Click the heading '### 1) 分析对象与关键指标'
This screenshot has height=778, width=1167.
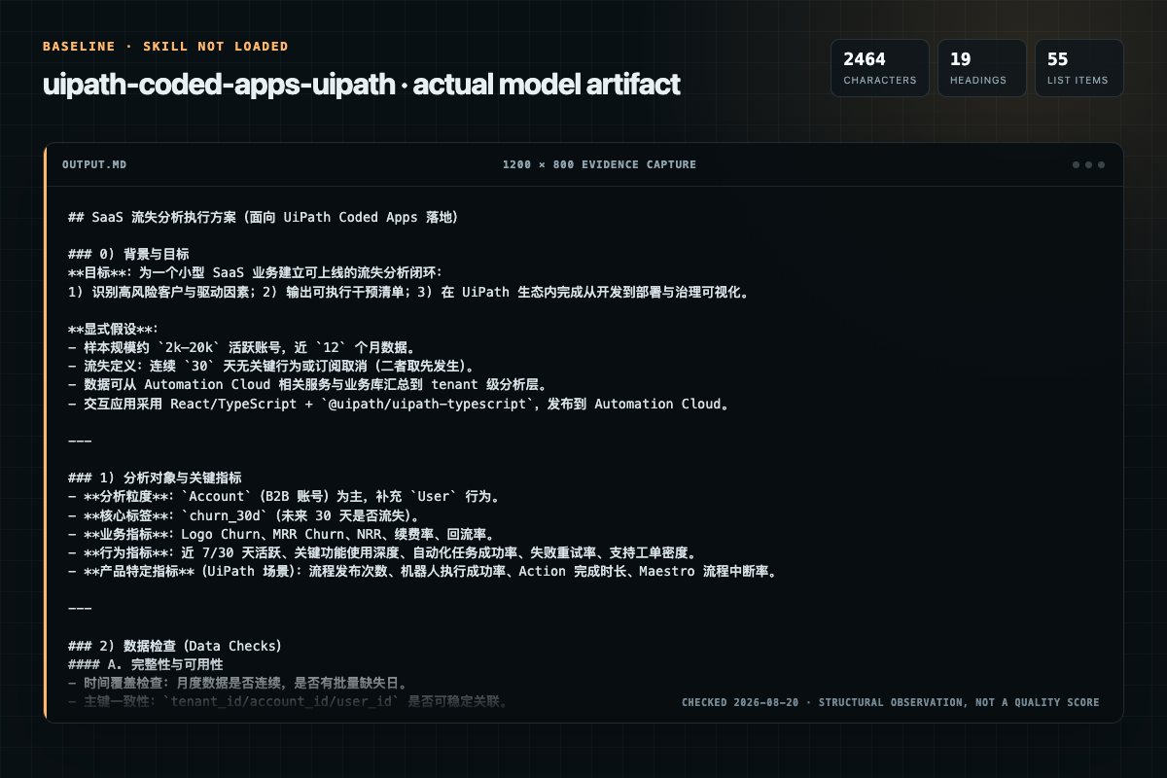(x=156, y=478)
